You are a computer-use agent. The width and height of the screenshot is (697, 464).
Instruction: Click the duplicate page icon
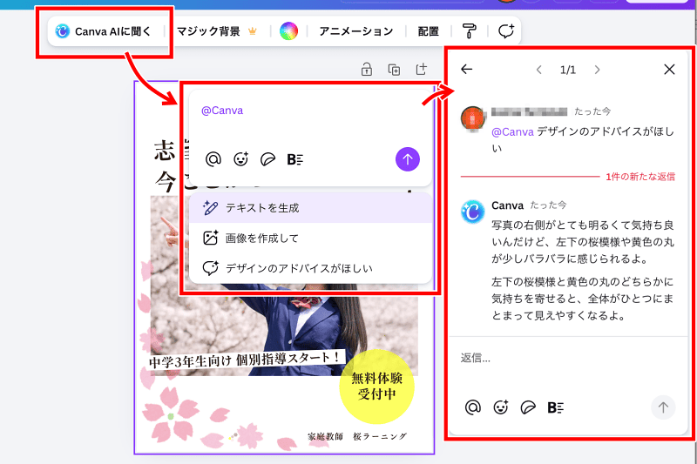point(394,70)
